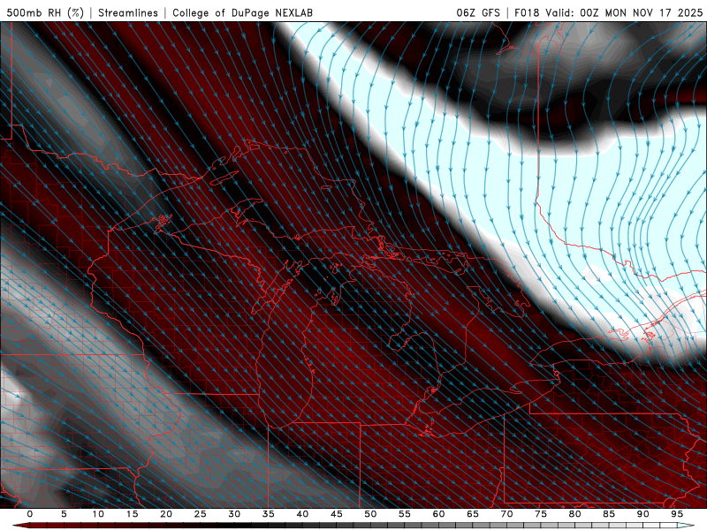
Task: Click the 70 label on the RH legend
Action: tap(506, 514)
